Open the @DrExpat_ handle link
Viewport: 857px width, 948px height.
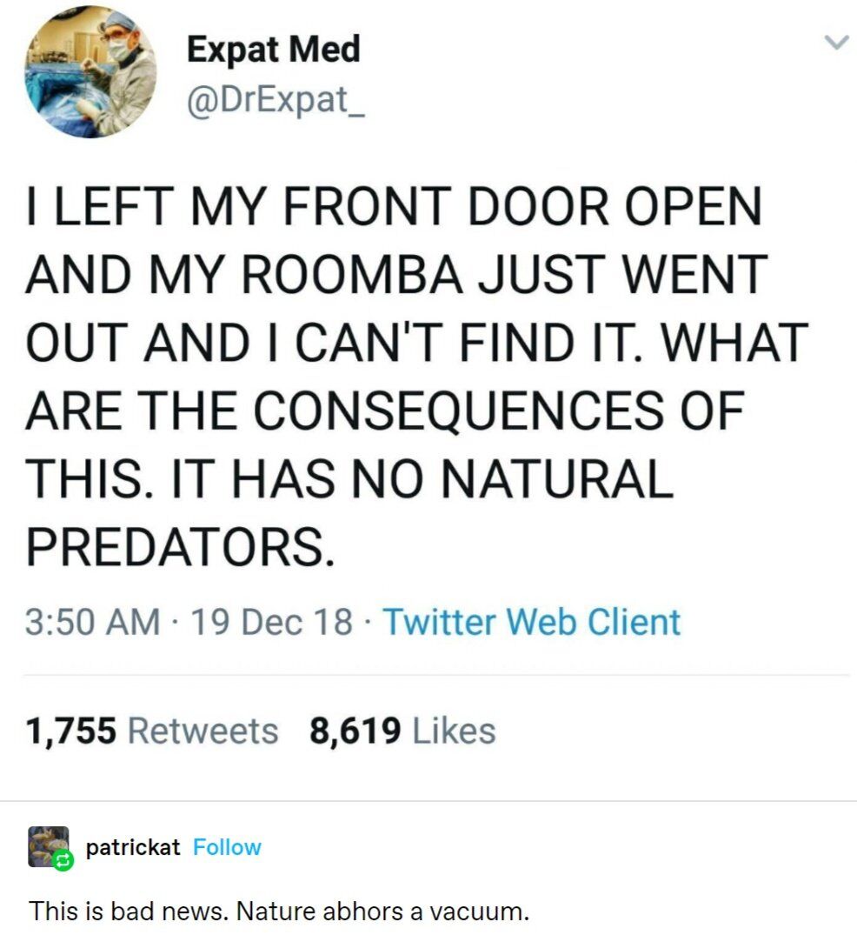click(276, 99)
